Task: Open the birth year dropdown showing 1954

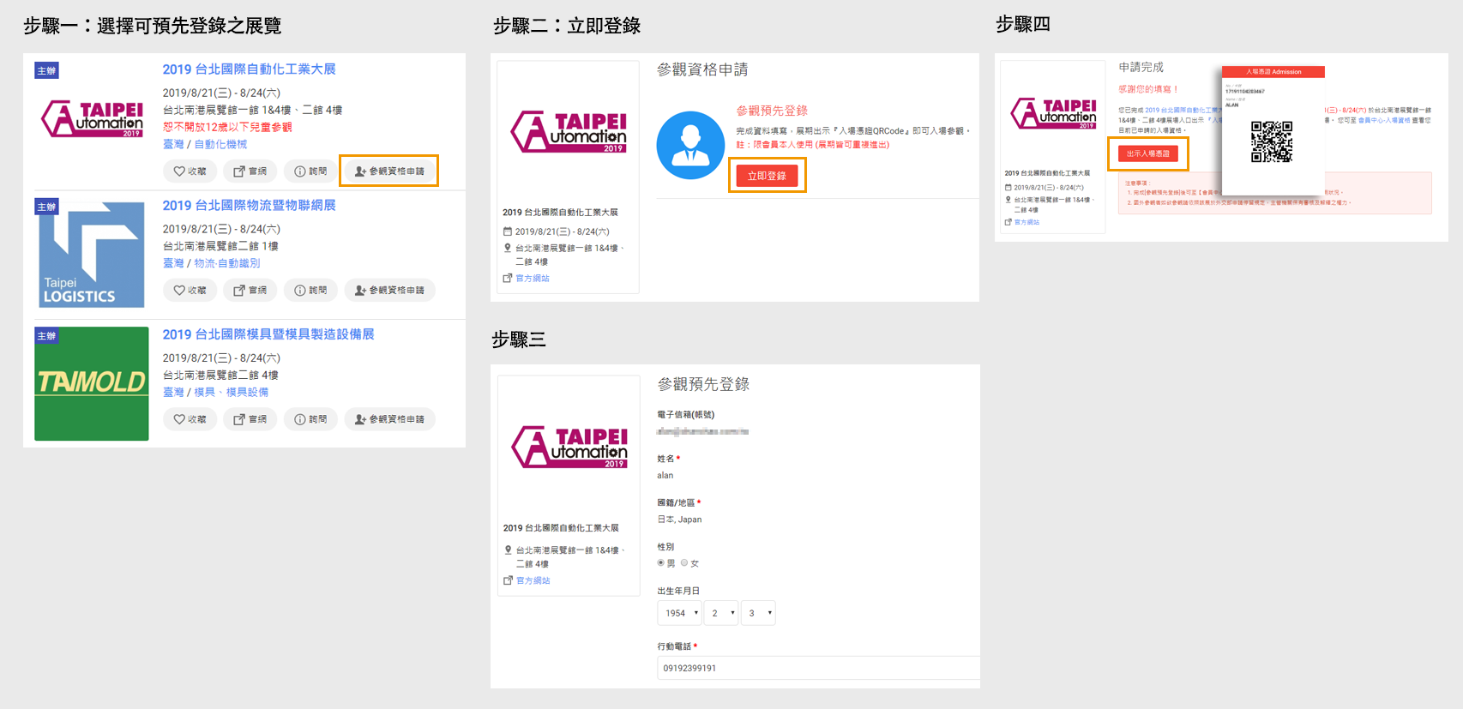Action: pyautogui.click(x=679, y=613)
